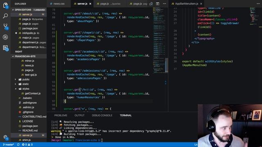Open the .eslintrc.js file
The image size is (262, 147).
[29, 107]
